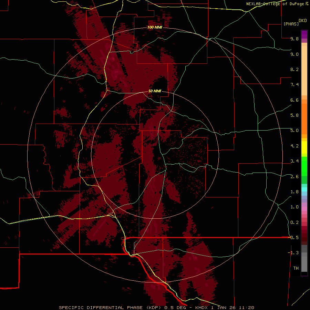
Task: Click the 5.0 value on the scale
Action: (294, 131)
